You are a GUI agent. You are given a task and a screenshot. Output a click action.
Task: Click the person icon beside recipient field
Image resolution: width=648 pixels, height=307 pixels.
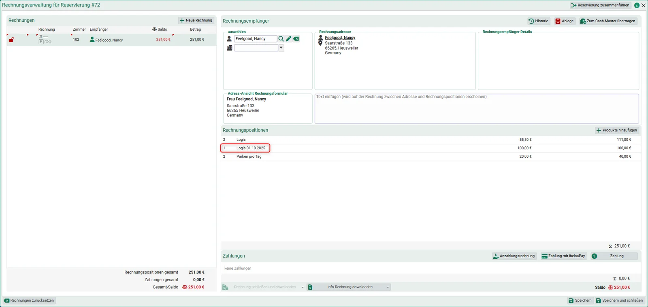point(229,39)
